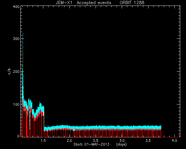Click the 200 label on the y-axis

tap(16, 72)
